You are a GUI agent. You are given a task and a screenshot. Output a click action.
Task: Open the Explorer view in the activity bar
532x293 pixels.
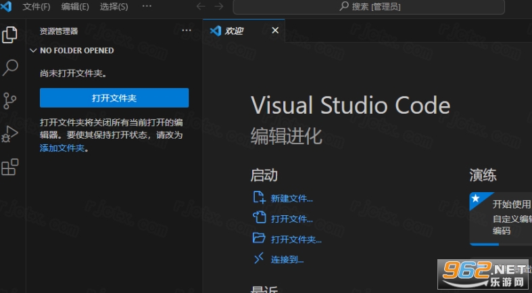pos(9,35)
